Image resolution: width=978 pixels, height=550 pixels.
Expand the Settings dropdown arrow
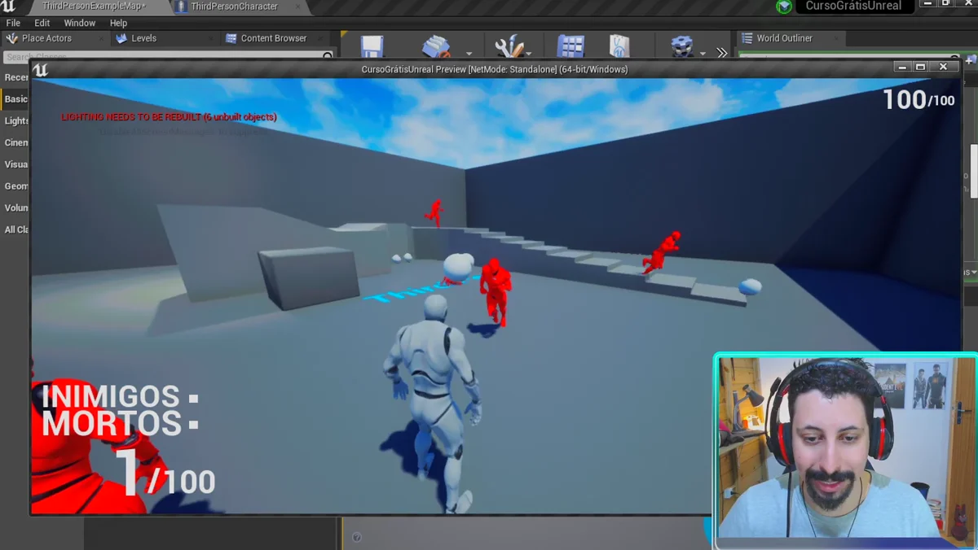[703, 53]
